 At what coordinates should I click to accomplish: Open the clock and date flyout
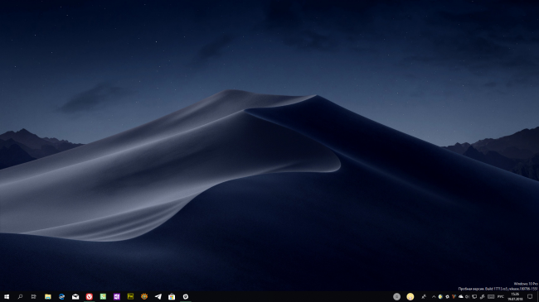click(x=515, y=297)
